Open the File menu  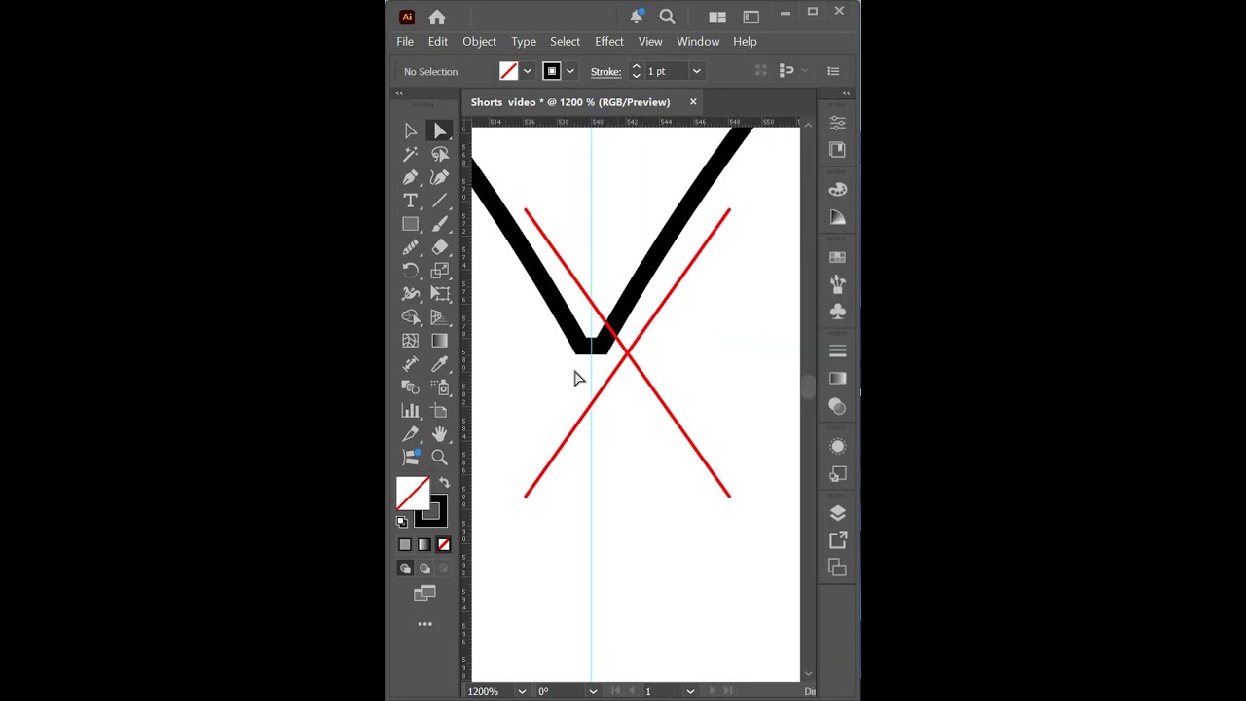(405, 42)
